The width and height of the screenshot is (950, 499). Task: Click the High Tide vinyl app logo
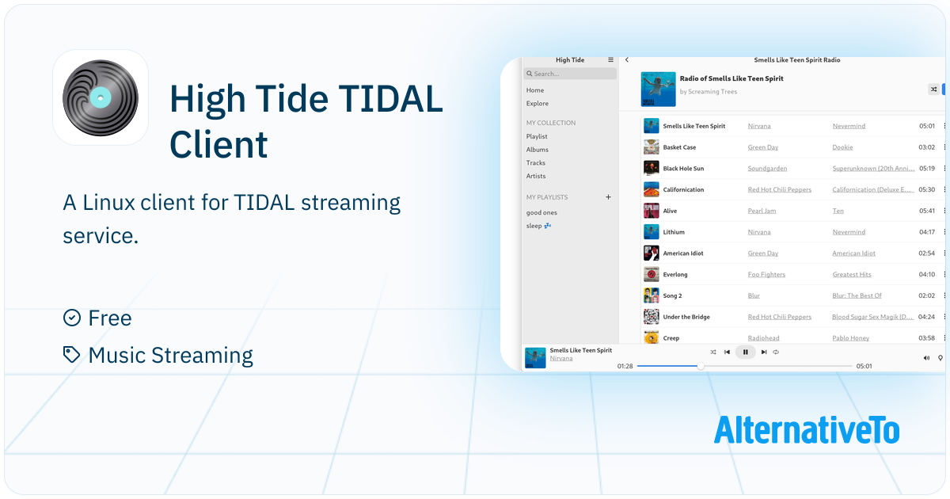[x=101, y=97]
